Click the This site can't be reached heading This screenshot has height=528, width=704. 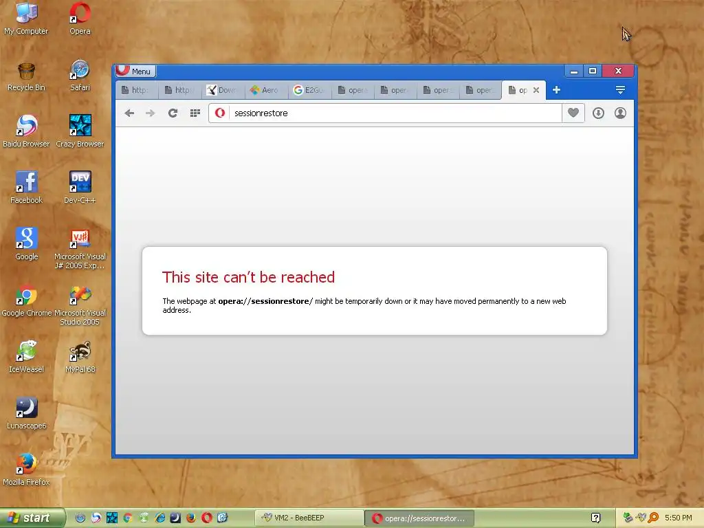pos(248,278)
